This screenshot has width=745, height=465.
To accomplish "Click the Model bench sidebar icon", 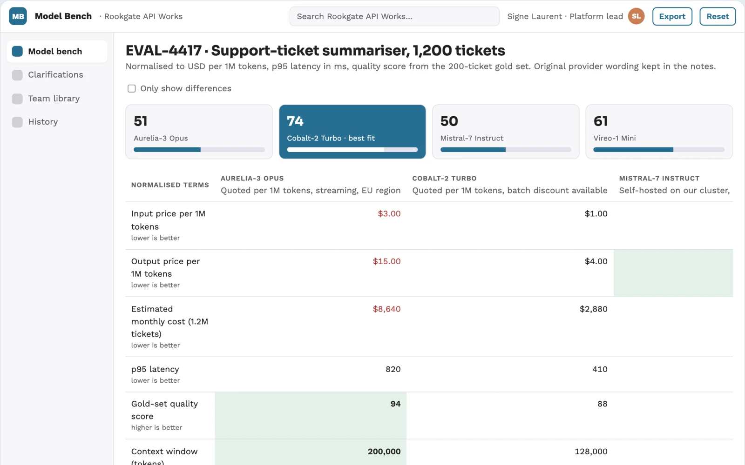I will [17, 51].
